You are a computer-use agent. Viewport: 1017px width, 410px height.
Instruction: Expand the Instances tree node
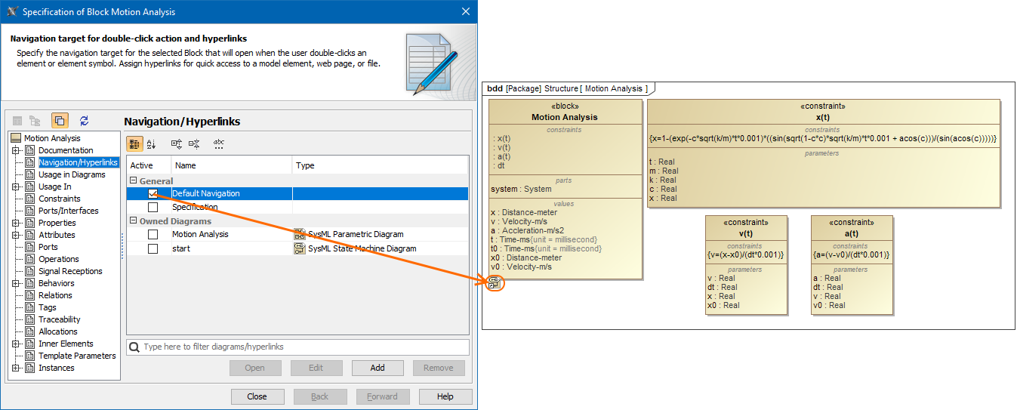tap(15, 368)
